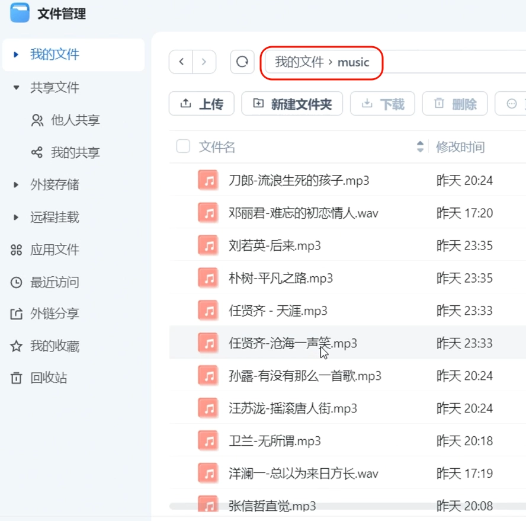This screenshot has width=526, height=521.
Task: Click the 外链分享 export icon
Action: click(x=16, y=314)
